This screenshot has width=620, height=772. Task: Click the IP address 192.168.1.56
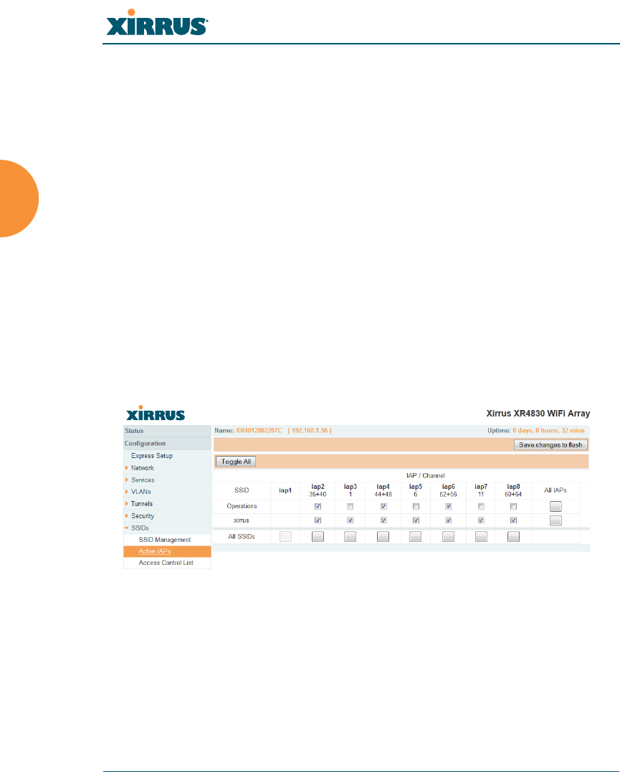(x=310, y=430)
